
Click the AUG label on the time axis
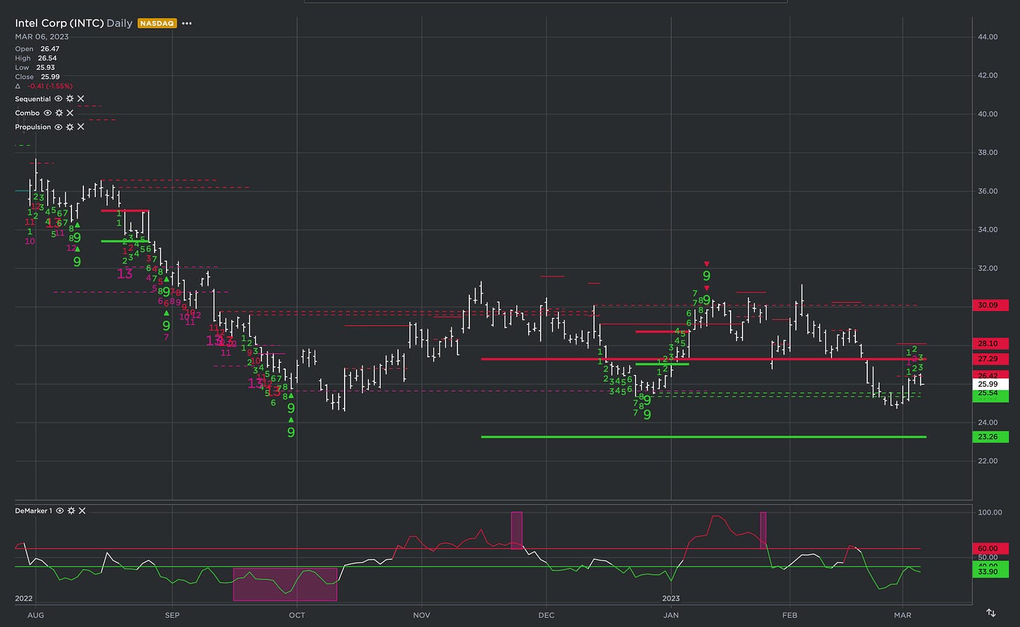pyautogui.click(x=35, y=615)
